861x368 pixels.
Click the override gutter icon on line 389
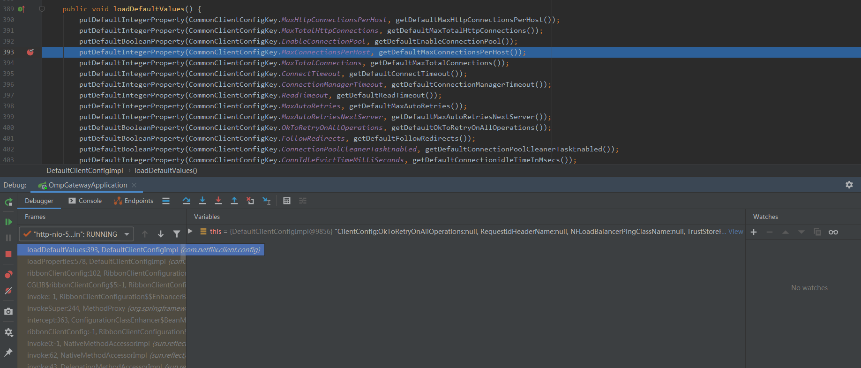point(21,9)
